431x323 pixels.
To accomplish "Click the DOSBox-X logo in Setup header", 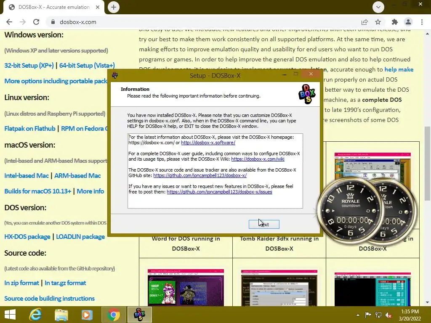I will [x=307, y=94].
